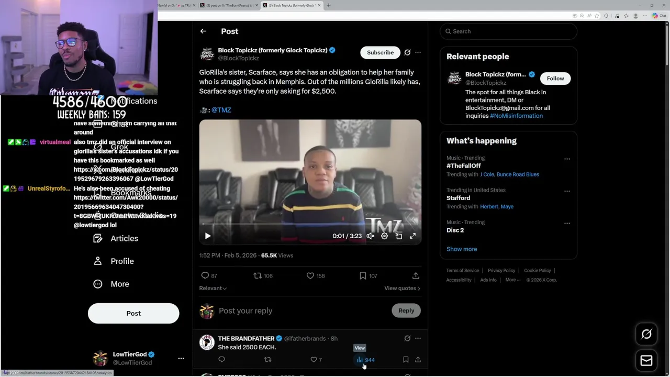Go back using the Post back arrow
Screen dimensions: 670x377
tap(203, 31)
